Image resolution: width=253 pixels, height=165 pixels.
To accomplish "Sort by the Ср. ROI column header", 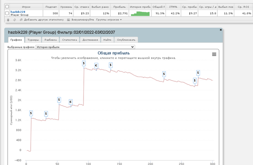I will tap(243, 7).
